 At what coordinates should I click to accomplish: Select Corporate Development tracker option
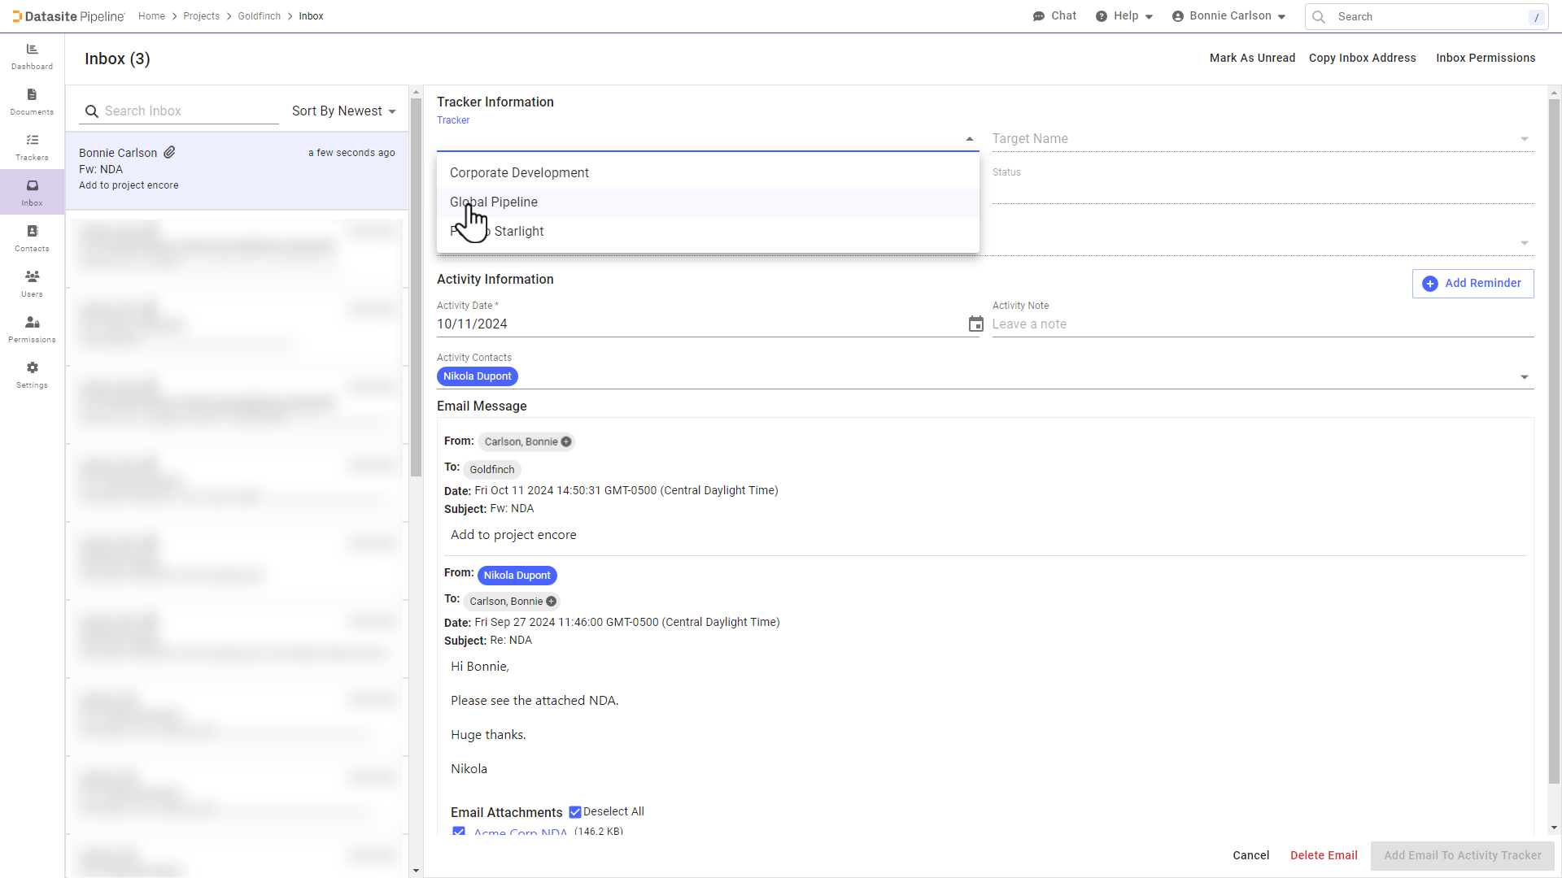[x=519, y=173]
